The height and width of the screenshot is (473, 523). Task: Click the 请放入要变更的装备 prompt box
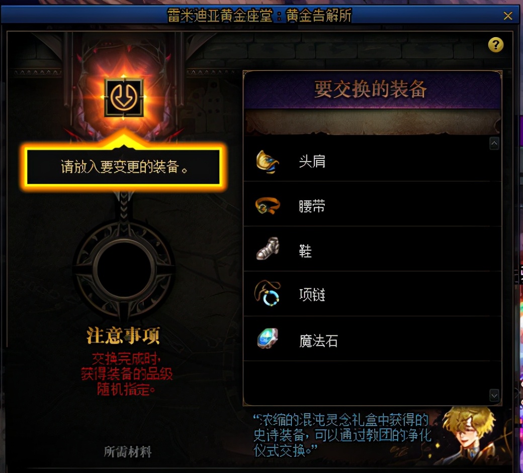click(x=123, y=167)
